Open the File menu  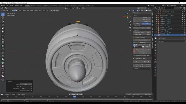click(x=4, y=5)
